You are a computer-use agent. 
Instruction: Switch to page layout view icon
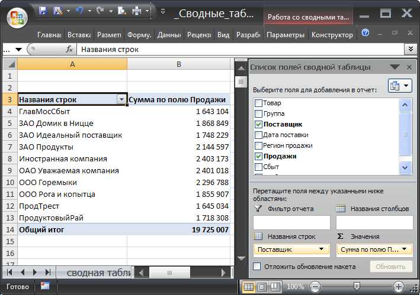pos(262,287)
